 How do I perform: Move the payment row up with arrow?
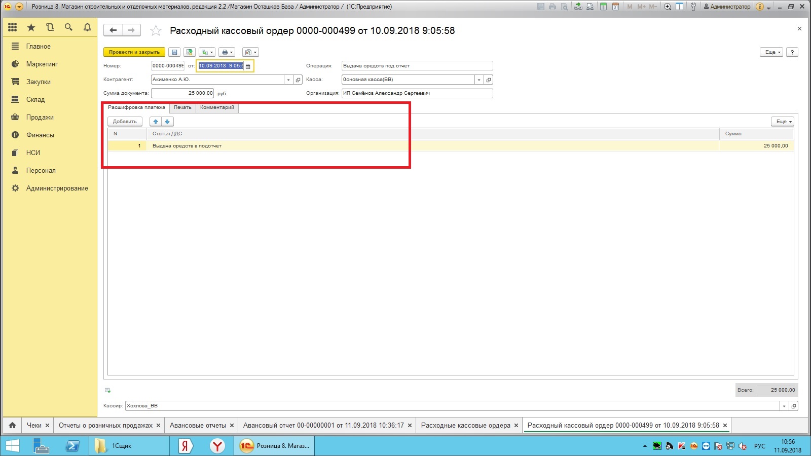tap(156, 122)
